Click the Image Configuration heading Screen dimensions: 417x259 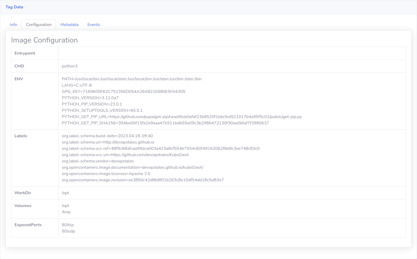[44, 40]
